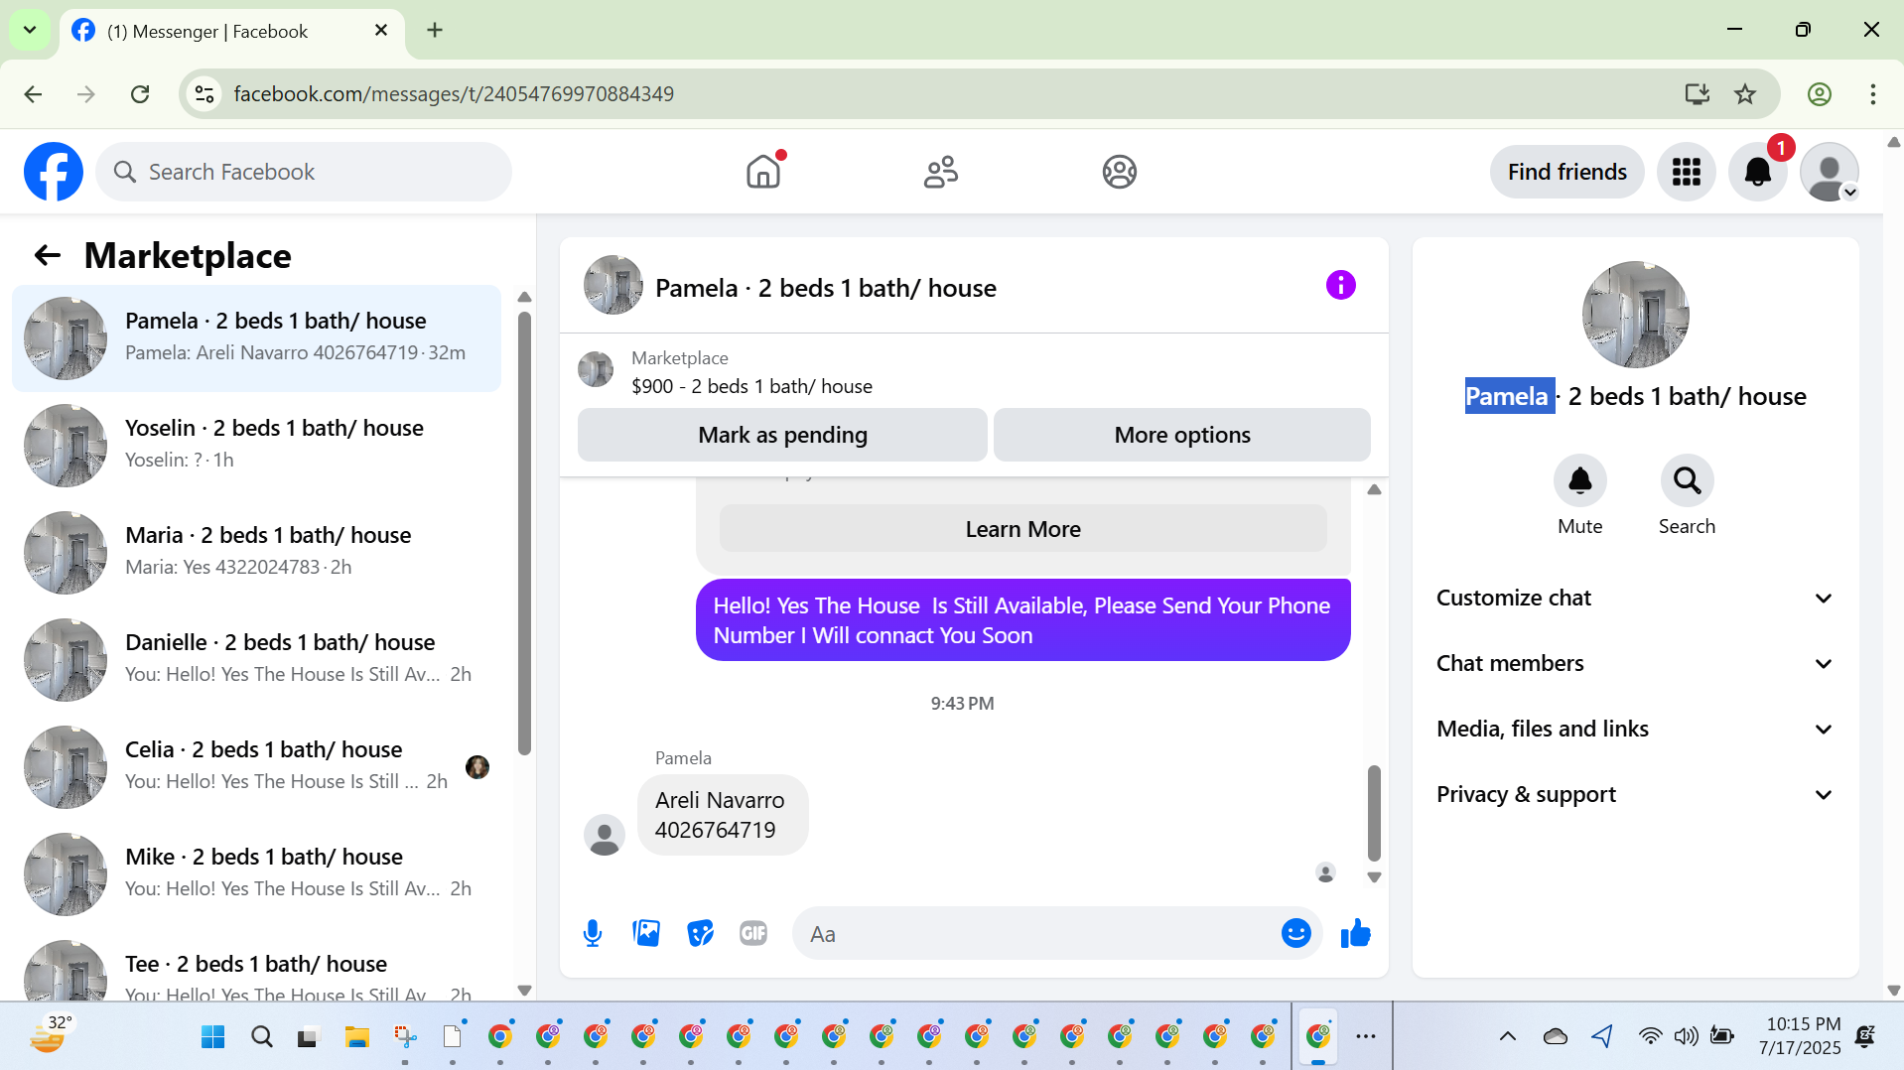
Task: Open the Windows Start menu
Action: click(x=213, y=1037)
